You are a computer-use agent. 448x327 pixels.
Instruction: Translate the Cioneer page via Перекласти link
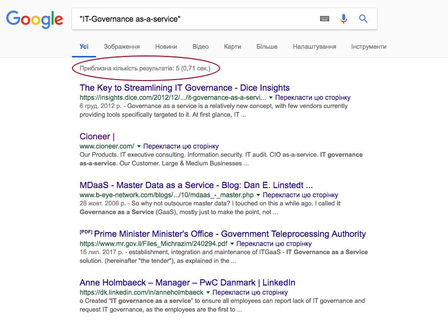181,147
